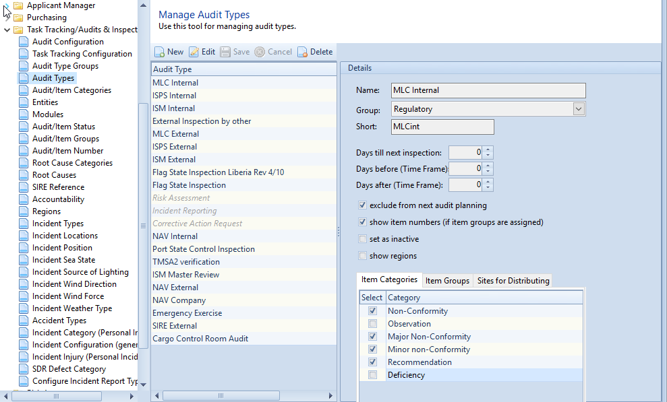The image size is (667, 402).
Task: Click the SIRE Reference page icon
Action: (x=24, y=187)
